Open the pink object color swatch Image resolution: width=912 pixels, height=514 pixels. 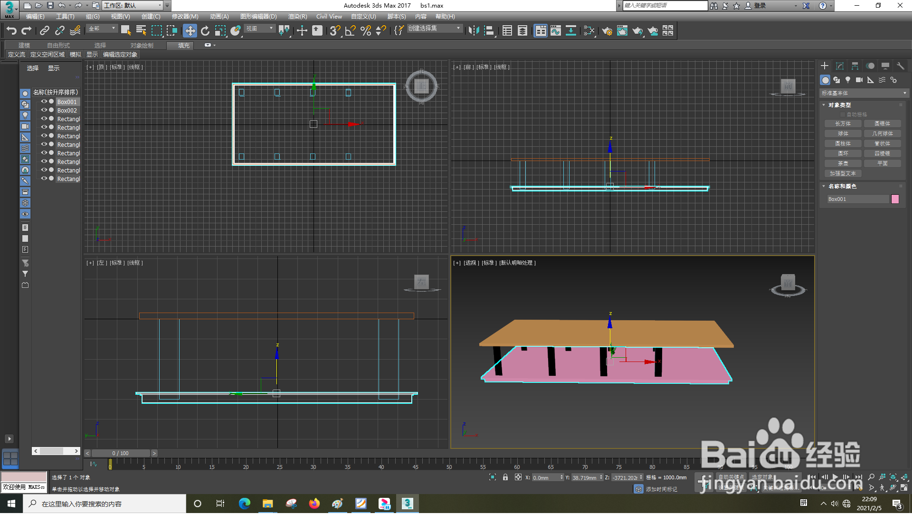(x=895, y=199)
